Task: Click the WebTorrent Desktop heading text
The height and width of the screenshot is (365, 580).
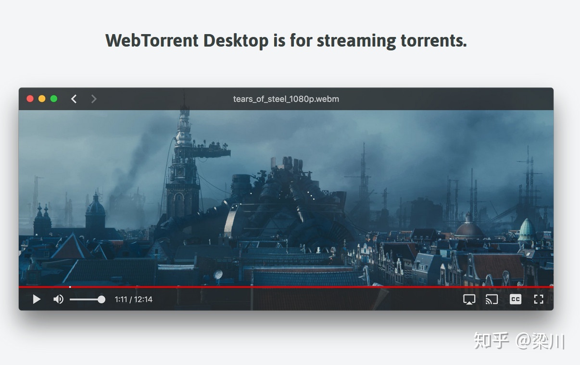Action: pos(286,40)
